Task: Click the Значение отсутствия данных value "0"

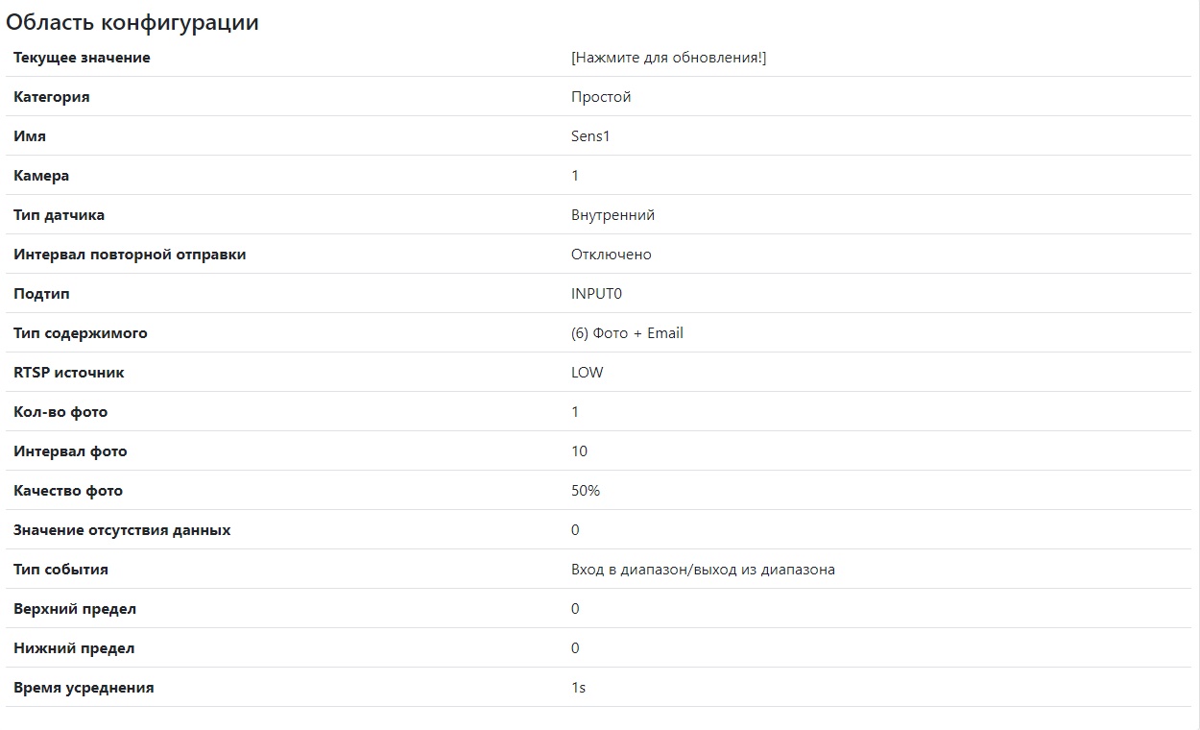Action: click(575, 530)
